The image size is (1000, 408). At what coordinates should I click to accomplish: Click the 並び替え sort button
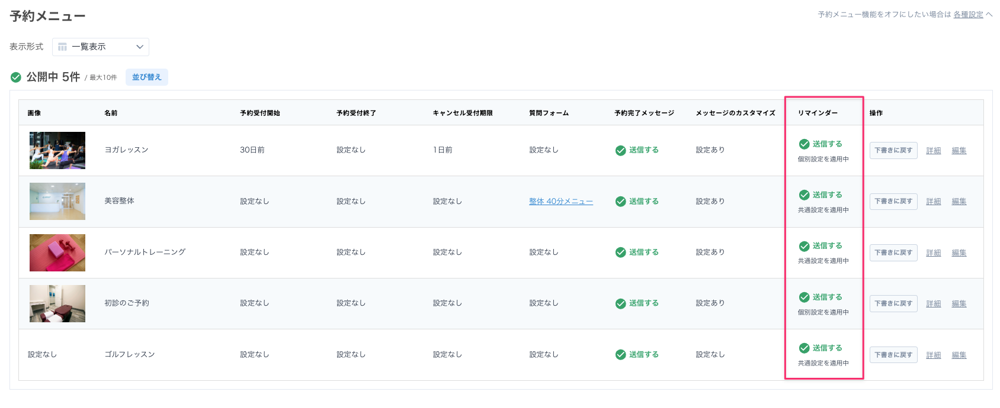(x=146, y=77)
